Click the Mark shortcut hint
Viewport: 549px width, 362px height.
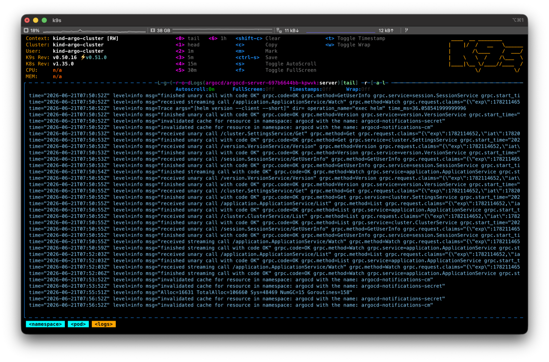tap(256, 51)
